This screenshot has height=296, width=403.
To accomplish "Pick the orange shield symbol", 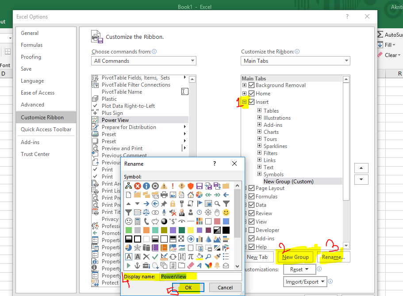I will [x=191, y=186].
